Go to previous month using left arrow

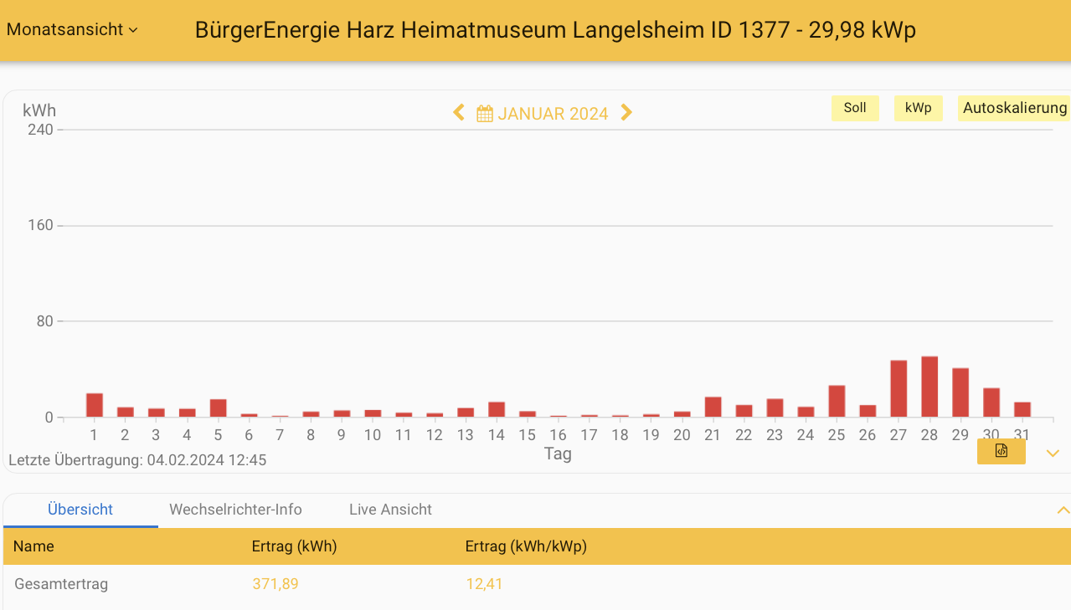tap(458, 112)
